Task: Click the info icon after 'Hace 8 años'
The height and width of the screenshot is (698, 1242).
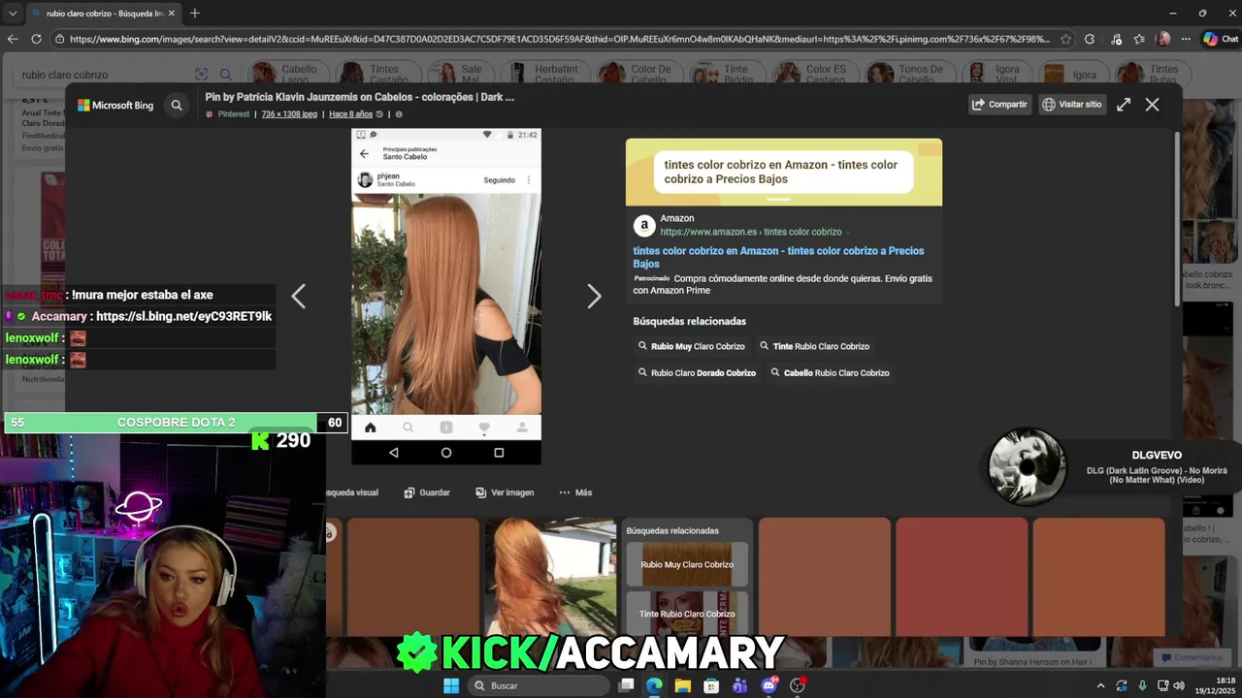Action: [x=399, y=114]
